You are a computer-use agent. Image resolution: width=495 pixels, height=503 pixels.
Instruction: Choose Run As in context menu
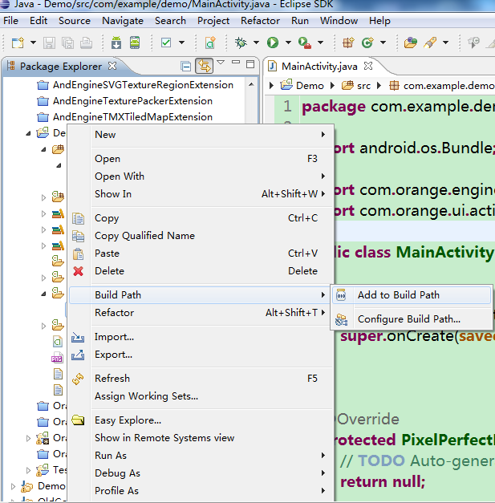coord(200,456)
